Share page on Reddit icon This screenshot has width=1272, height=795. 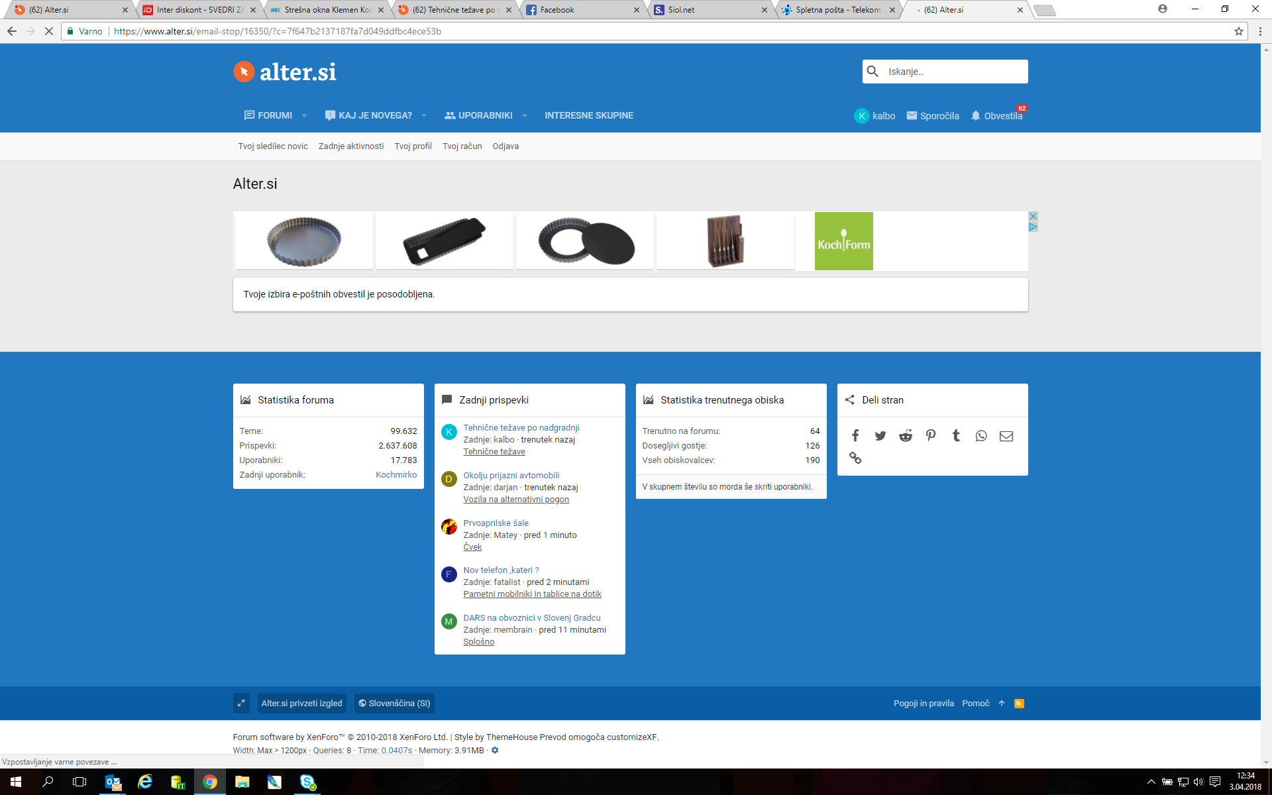(x=906, y=436)
